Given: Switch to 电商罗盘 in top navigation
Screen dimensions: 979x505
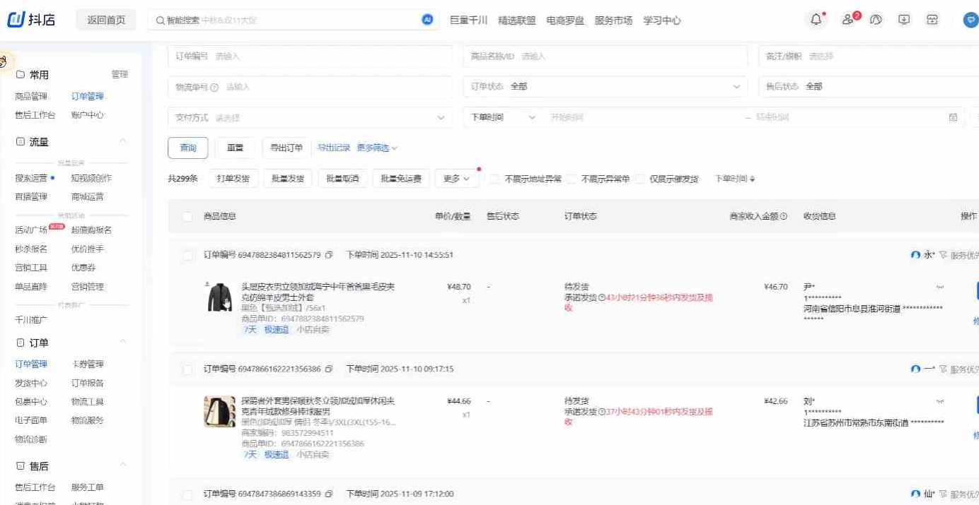Looking at the screenshot, I should tap(566, 20).
